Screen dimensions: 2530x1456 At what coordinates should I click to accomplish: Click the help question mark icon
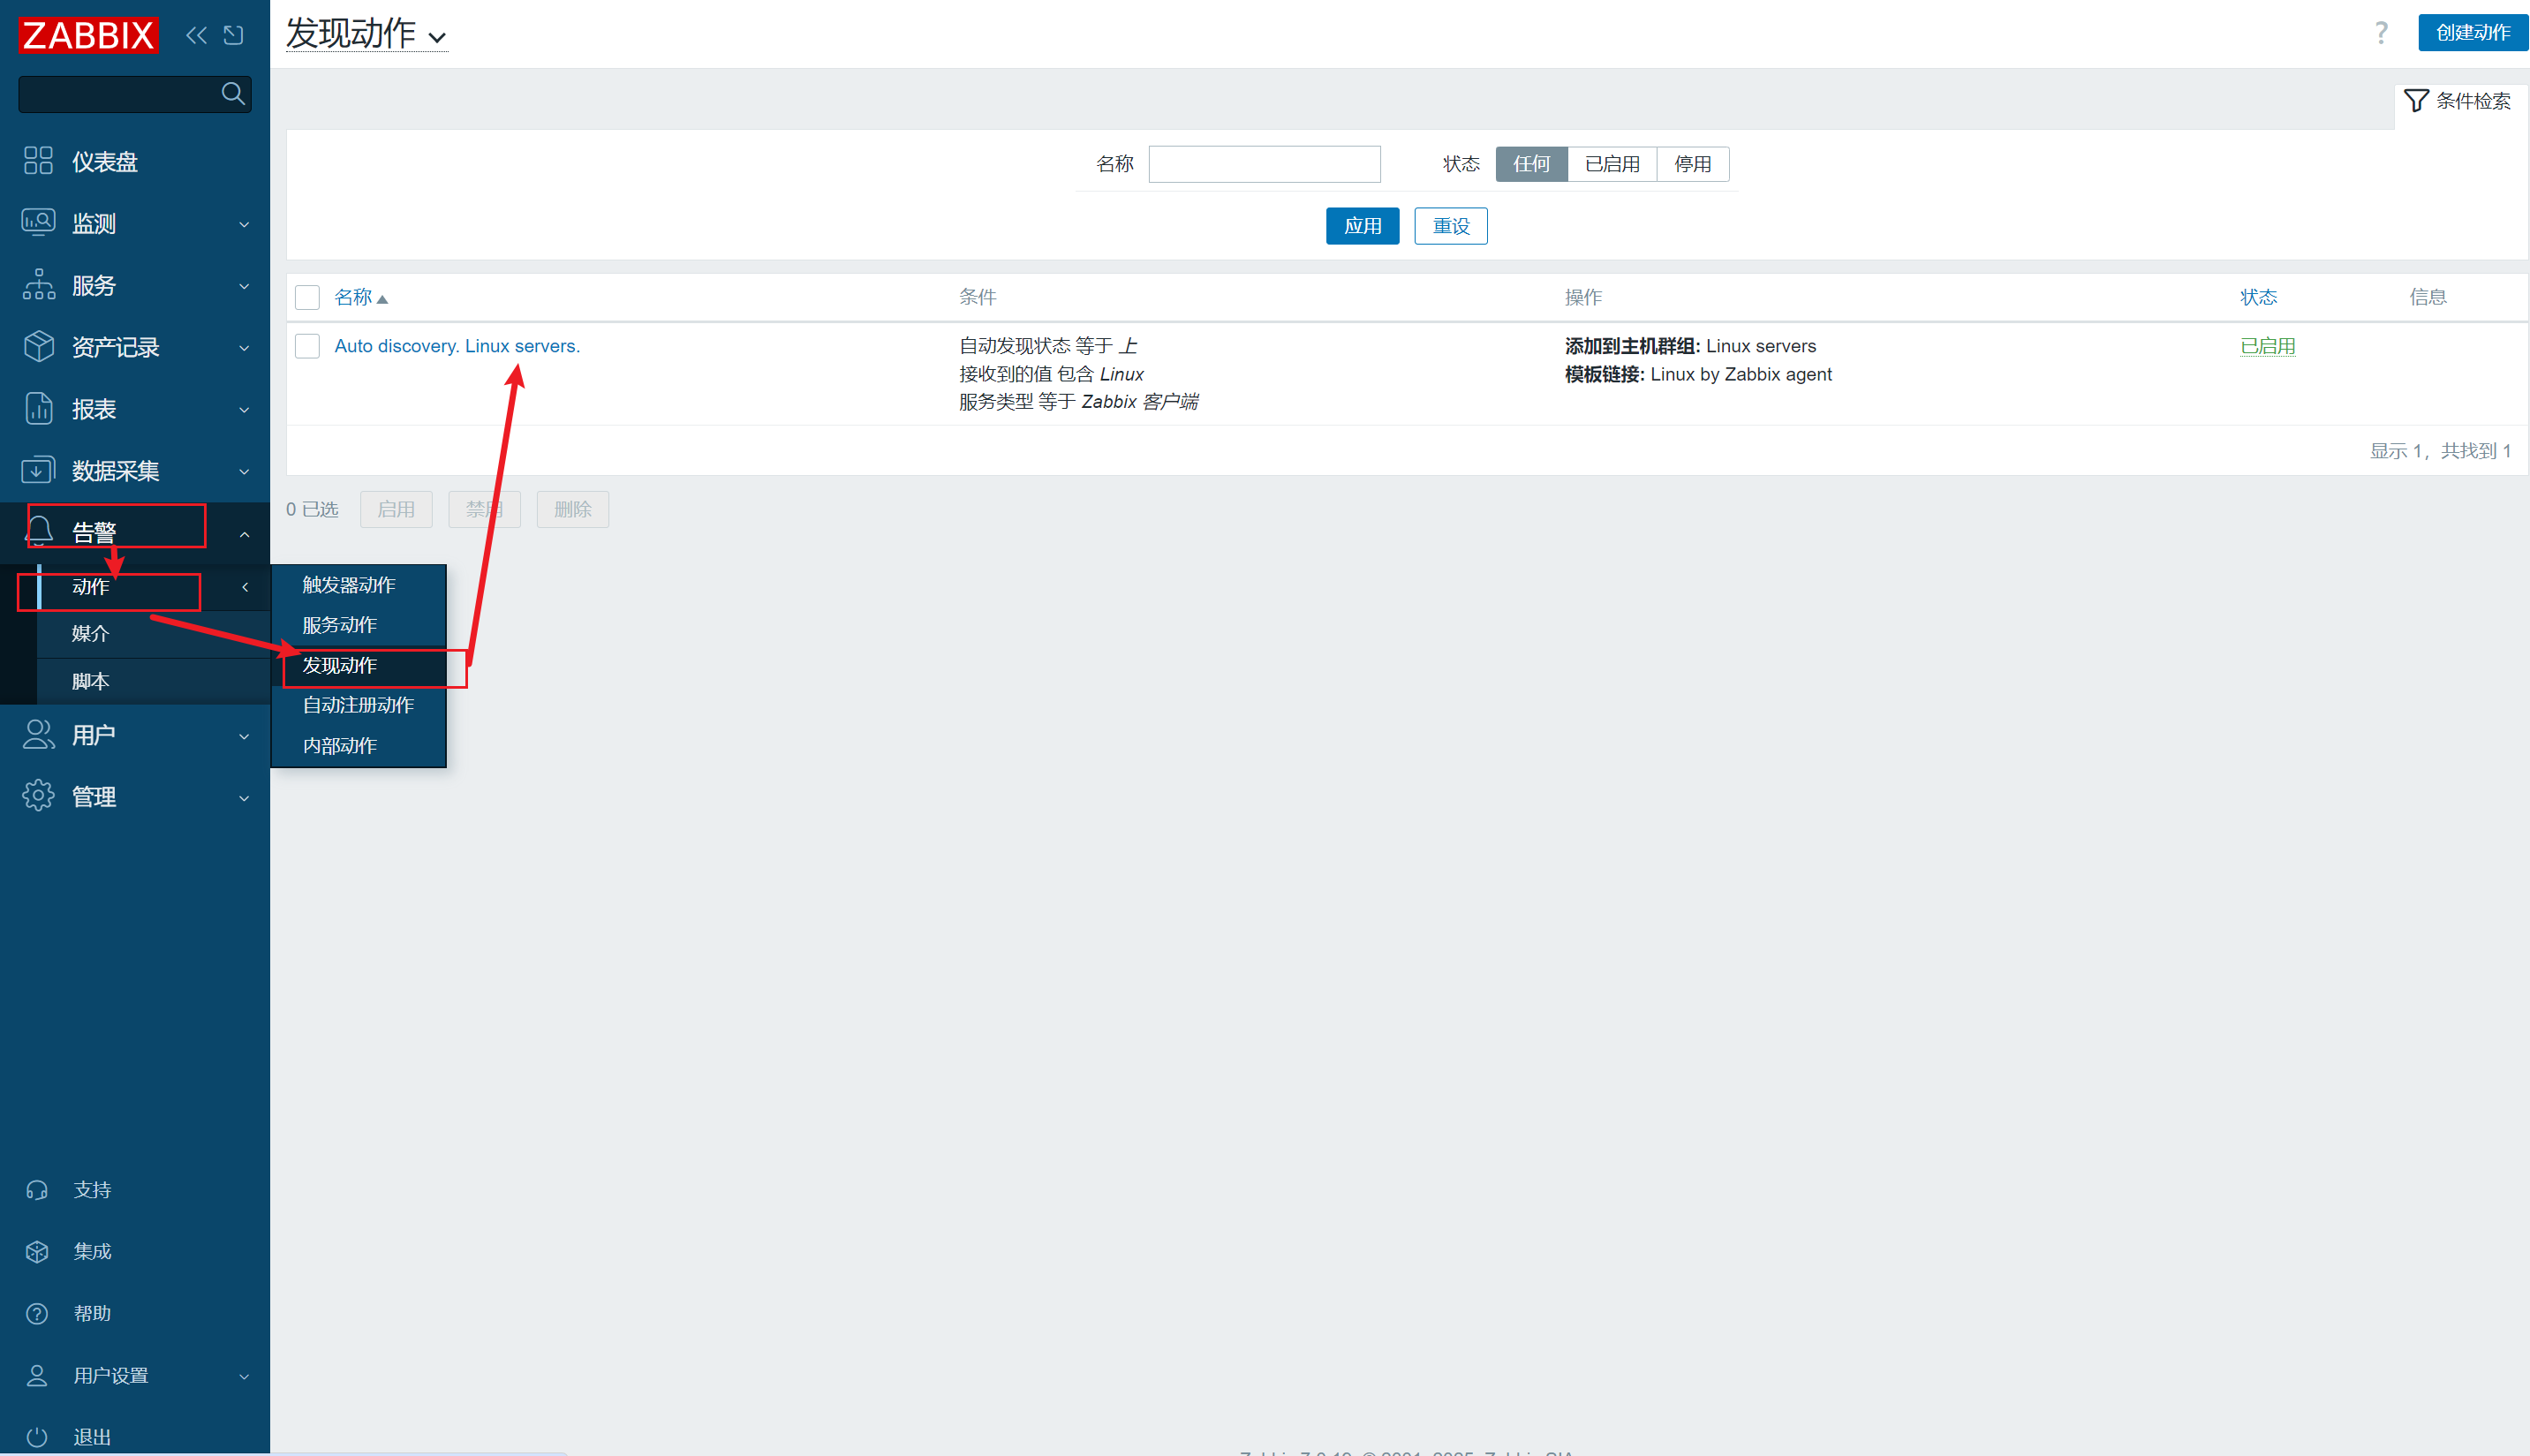coord(2381,33)
